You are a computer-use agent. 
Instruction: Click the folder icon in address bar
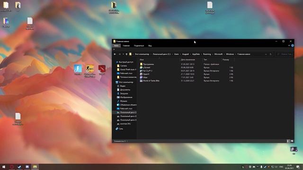[131, 54]
